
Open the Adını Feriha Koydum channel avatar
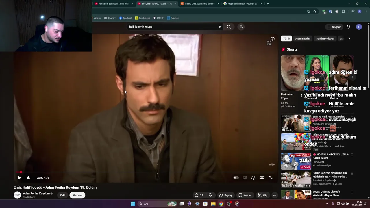click(x=17, y=195)
